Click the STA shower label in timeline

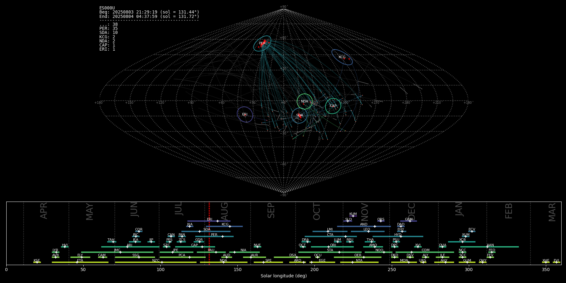(330, 250)
